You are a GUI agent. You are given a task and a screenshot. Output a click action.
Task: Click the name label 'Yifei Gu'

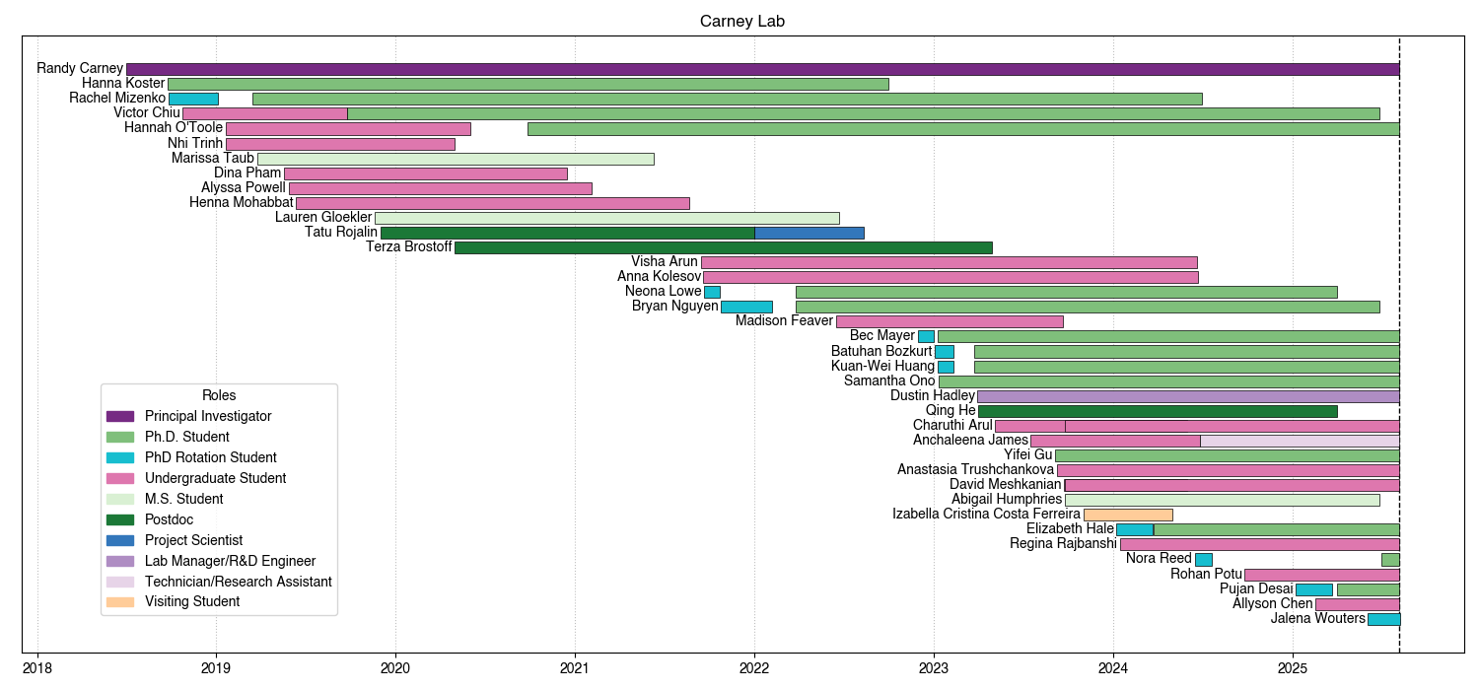tap(1027, 455)
